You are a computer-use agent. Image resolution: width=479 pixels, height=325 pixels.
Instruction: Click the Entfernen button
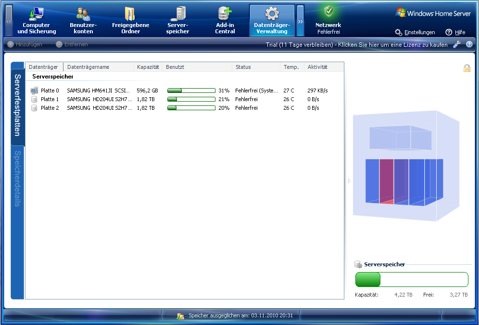coord(72,44)
